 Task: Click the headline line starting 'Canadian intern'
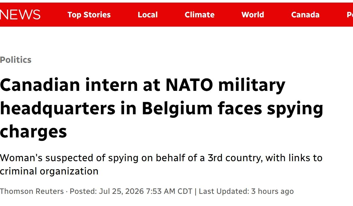(x=143, y=86)
